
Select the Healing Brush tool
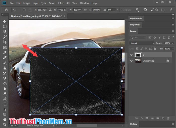click(x=5, y=58)
